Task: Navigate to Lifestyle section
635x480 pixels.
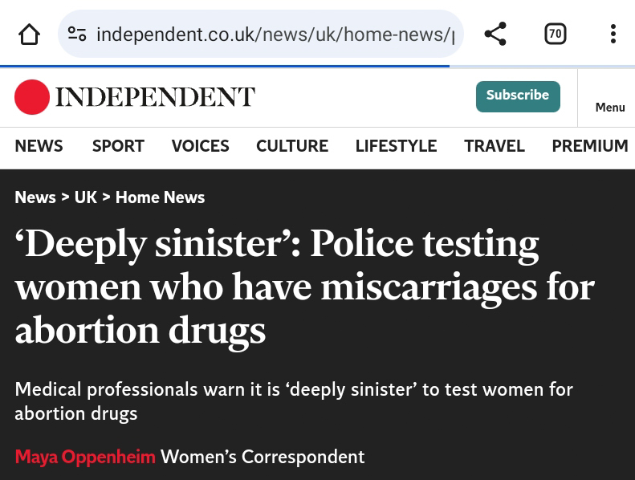Action: pyautogui.click(x=396, y=146)
